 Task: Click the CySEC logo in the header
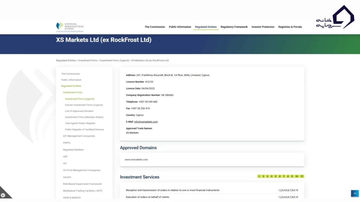tap(70, 27)
